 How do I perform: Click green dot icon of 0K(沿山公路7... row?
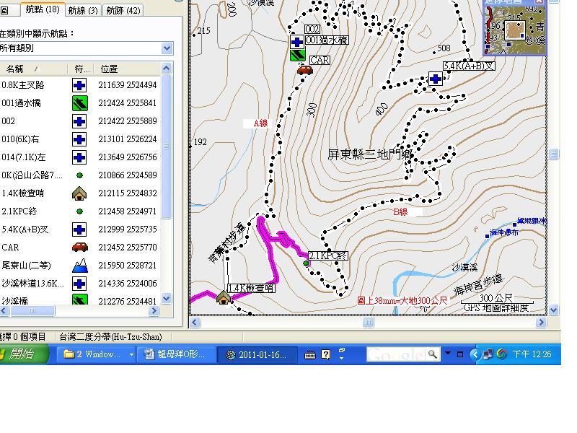[x=79, y=175]
